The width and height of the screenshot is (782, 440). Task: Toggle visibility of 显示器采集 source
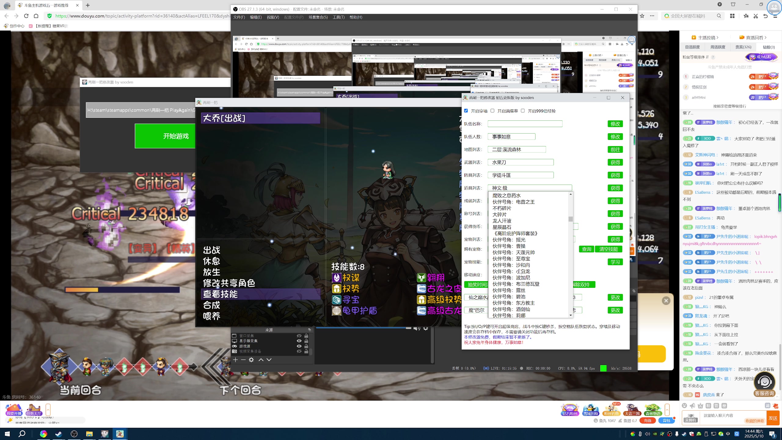pyautogui.click(x=299, y=341)
